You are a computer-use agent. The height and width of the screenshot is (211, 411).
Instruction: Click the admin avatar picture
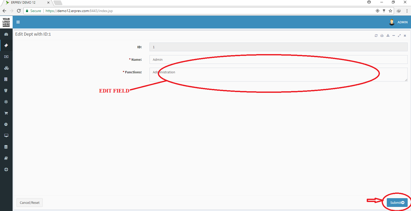(x=392, y=22)
